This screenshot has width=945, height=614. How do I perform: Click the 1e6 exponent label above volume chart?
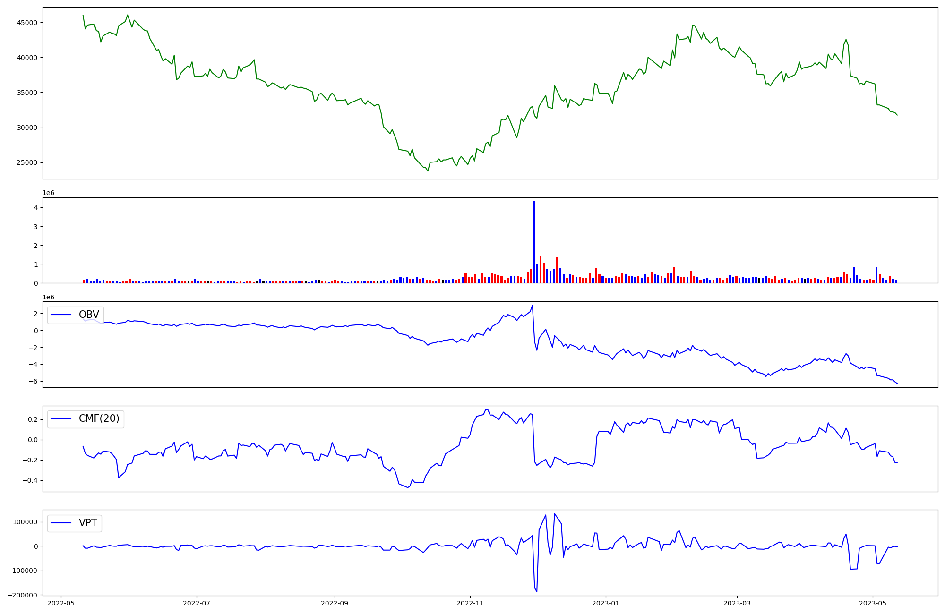48,193
